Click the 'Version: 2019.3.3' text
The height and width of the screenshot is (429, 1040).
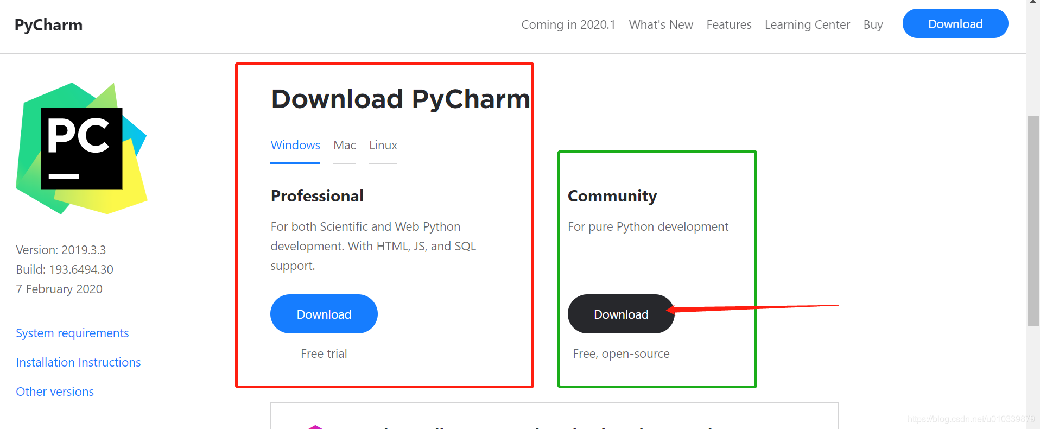click(61, 250)
